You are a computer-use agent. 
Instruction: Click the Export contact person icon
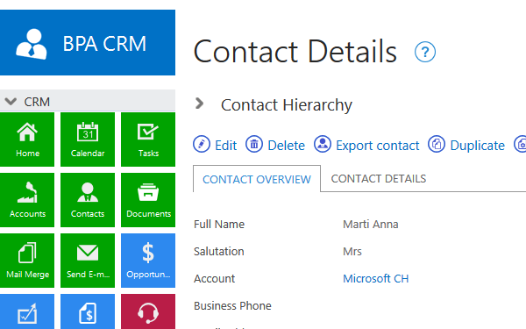point(323,145)
